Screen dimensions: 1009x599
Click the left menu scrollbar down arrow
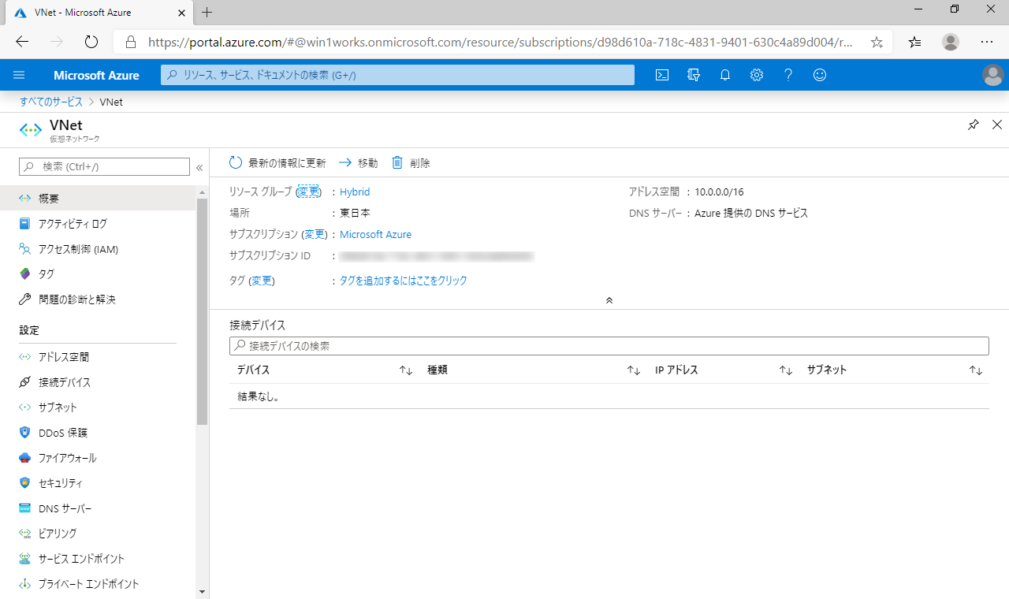click(202, 591)
